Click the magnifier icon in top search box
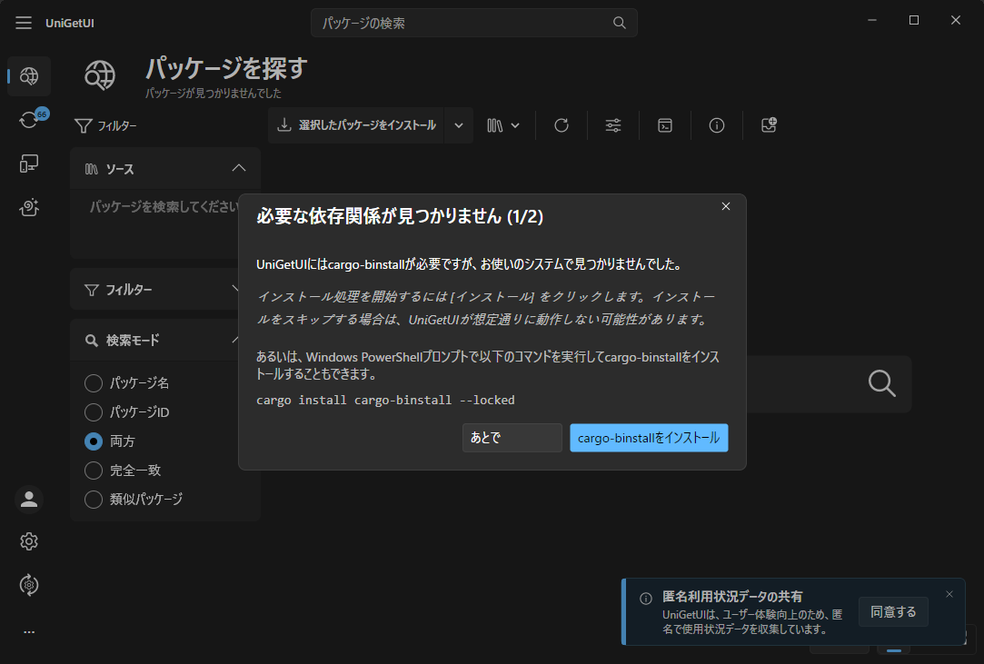The image size is (984, 664). pyautogui.click(x=620, y=24)
